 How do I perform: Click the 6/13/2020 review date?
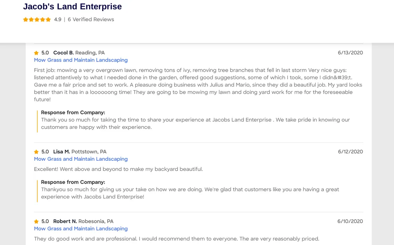(350, 52)
